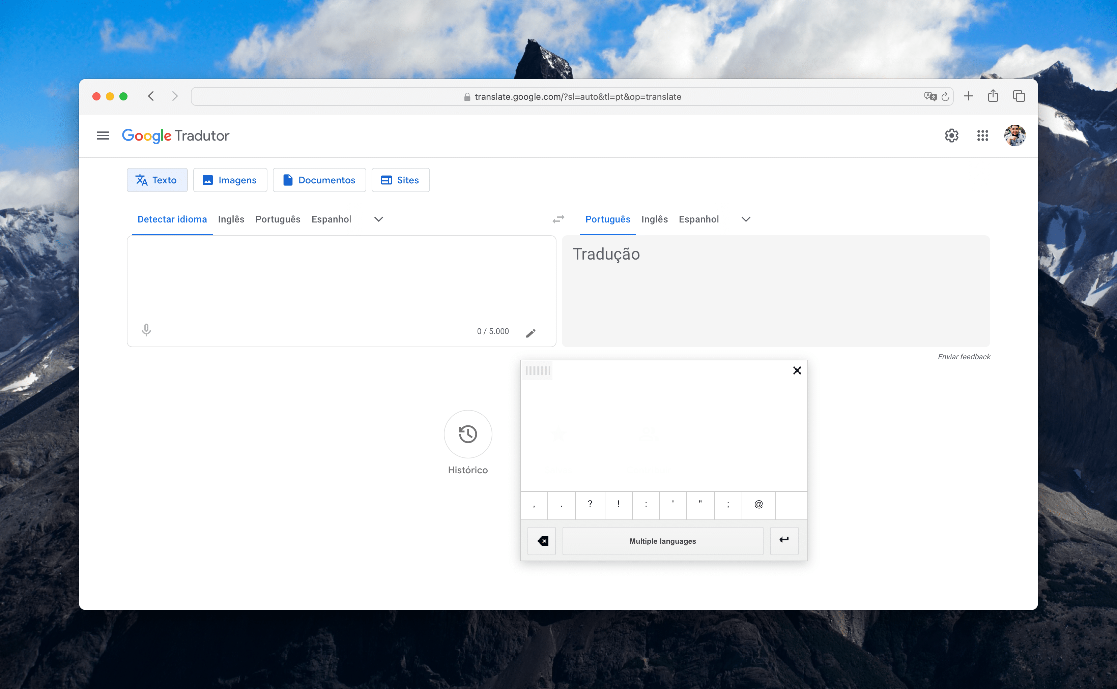Switch to the Documentos tab
The image size is (1117, 689).
(x=319, y=180)
